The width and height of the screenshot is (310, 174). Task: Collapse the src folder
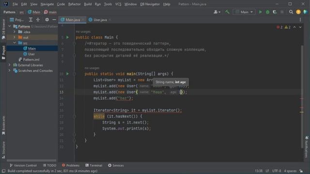pyautogui.click(x=15, y=43)
